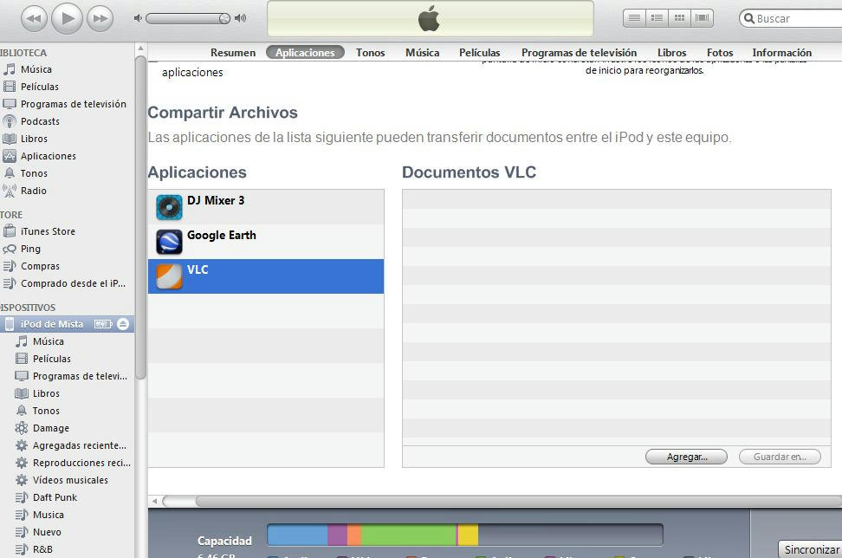Screen dimensions: 842x558
Task: Open the Información tab
Action: point(782,53)
